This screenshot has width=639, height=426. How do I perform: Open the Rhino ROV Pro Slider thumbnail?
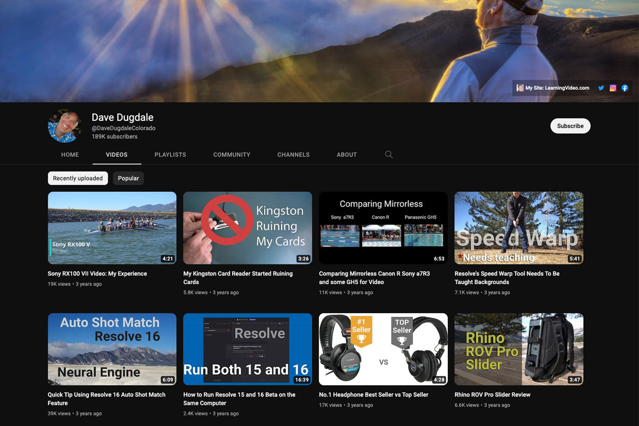pos(518,349)
